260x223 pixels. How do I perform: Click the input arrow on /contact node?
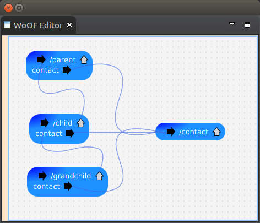click(x=171, y=132)
